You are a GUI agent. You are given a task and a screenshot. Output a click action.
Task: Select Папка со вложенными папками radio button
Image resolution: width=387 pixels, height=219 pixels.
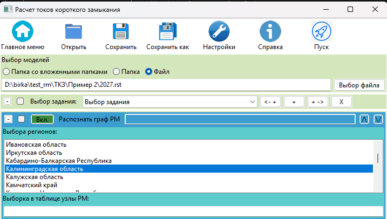pyautogui.click(x=6, y=71)
